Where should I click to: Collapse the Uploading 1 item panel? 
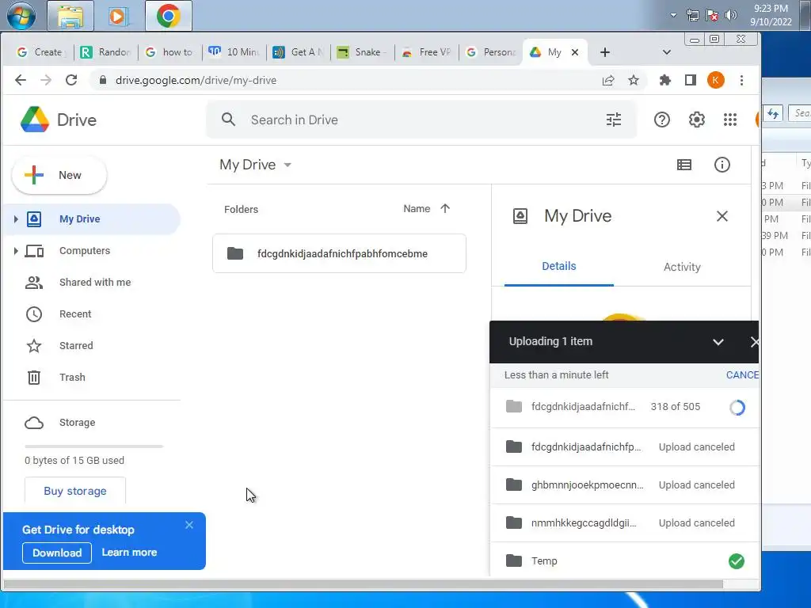(718, 342)
